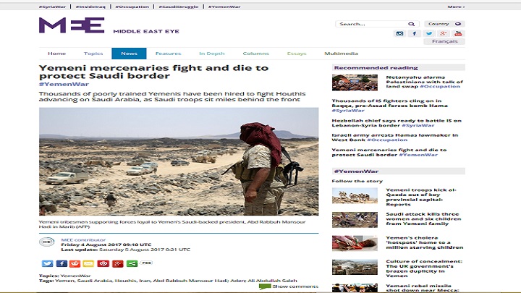This screenshot has height=293, width=521.
Task: Click the green share icon
Action: click(132, 263)
